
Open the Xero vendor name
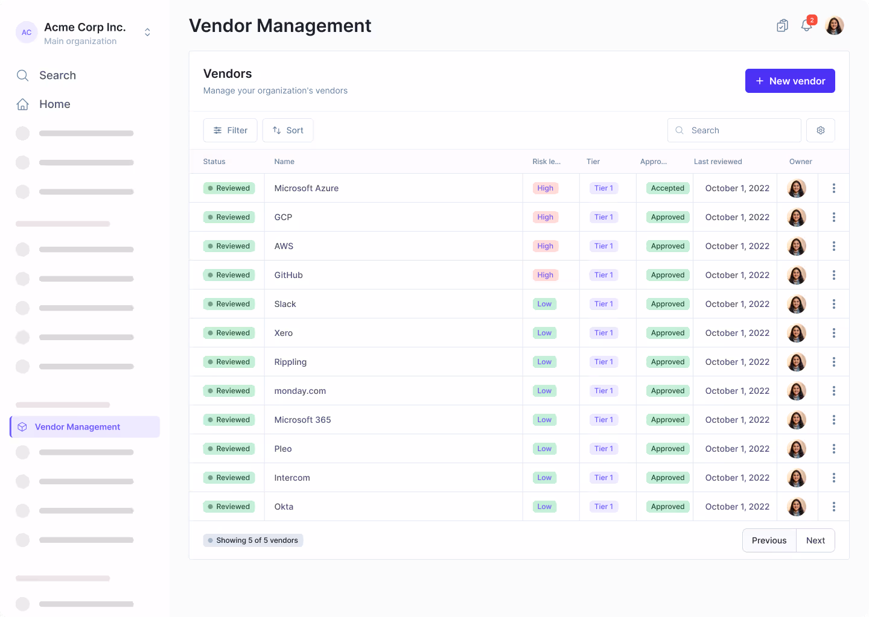(284, 333)
